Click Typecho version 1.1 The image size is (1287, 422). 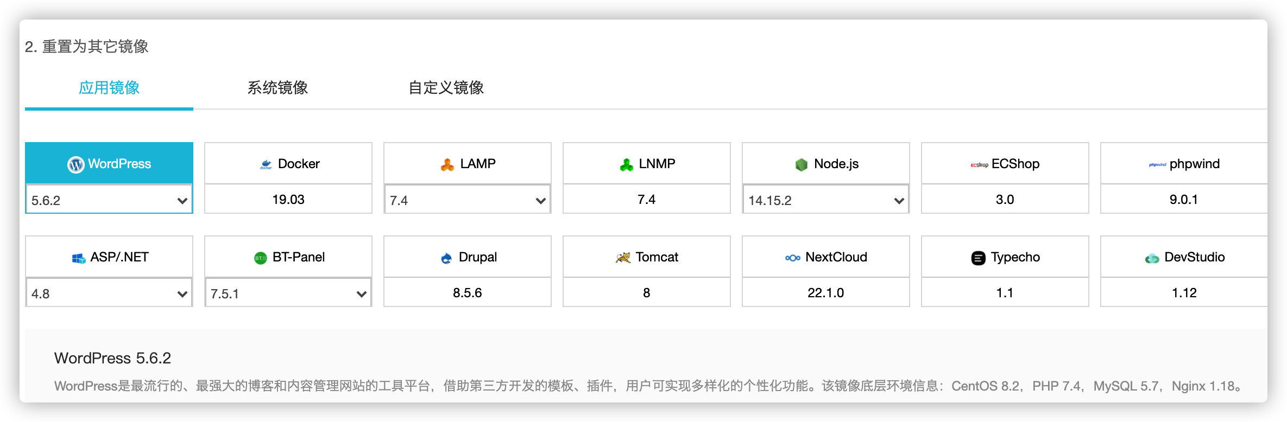tap(1005, 293)
